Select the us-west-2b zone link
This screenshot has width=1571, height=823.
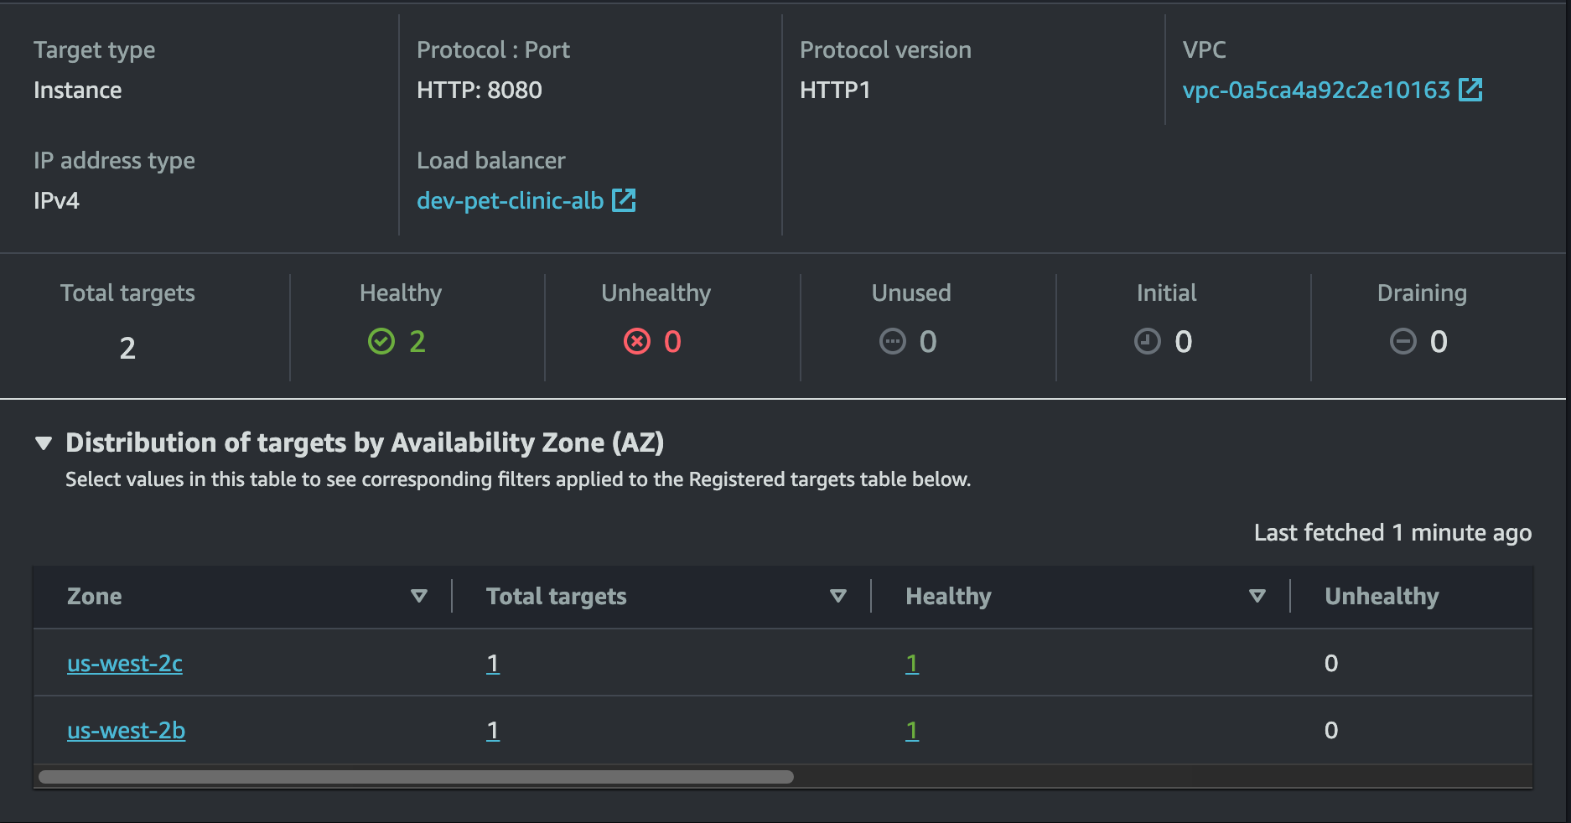(x=127, y=730)
